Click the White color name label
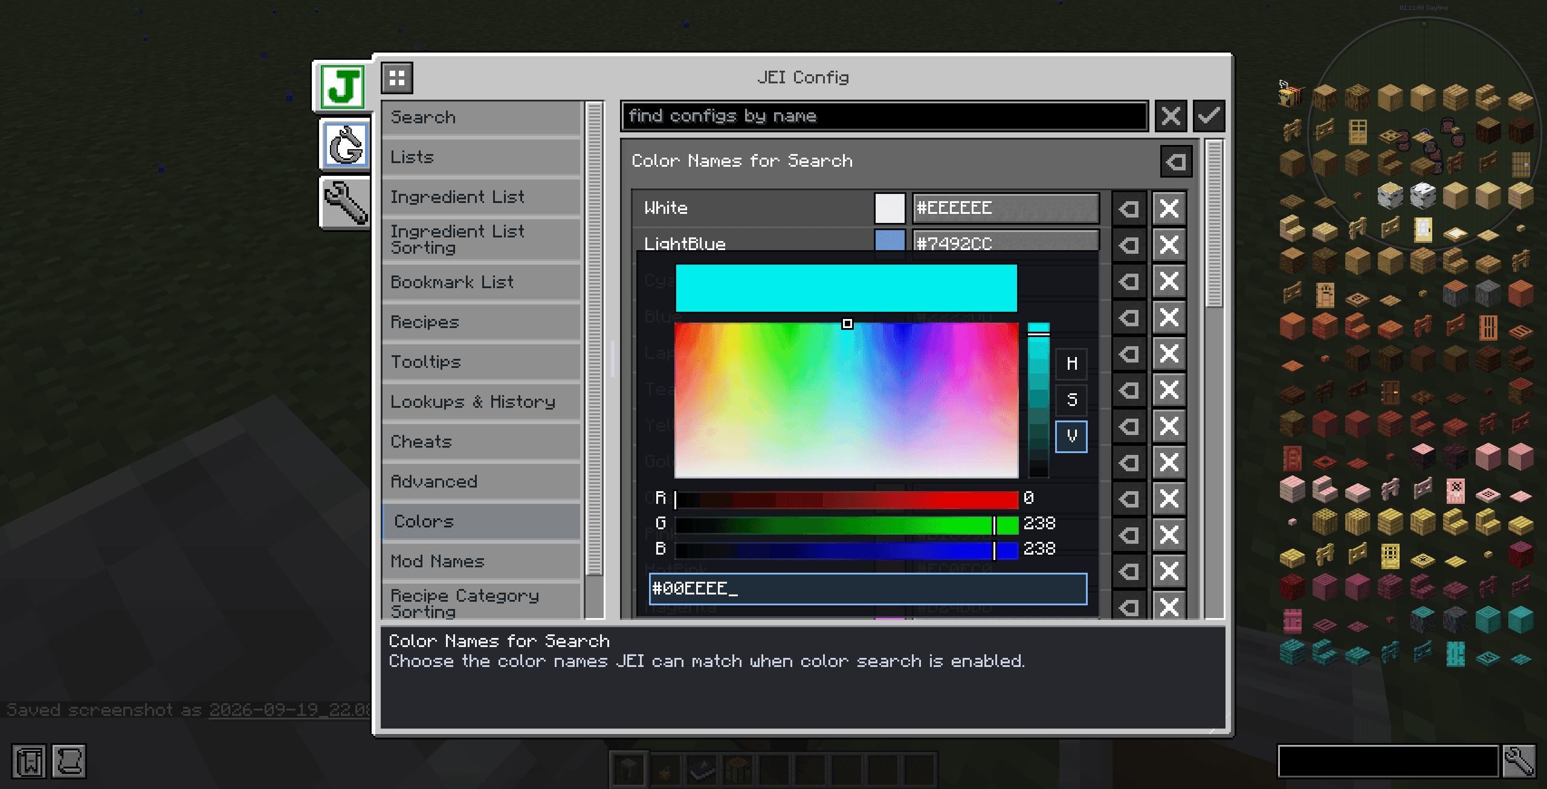 point(666,208)
